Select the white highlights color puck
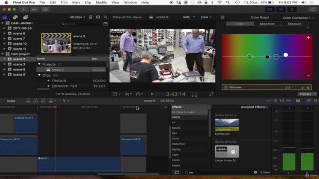Viewport: 319px width, 179px height. pyautogui.click(x=286, y=55)
